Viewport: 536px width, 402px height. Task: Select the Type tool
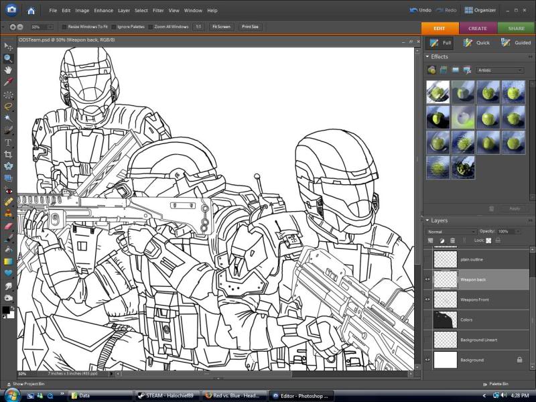[x=8, y=143]
